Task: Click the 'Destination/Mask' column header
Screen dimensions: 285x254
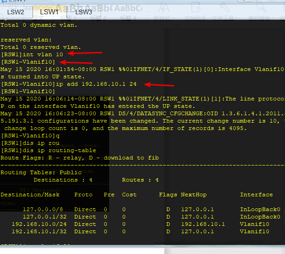Action: tap(30, 195)
